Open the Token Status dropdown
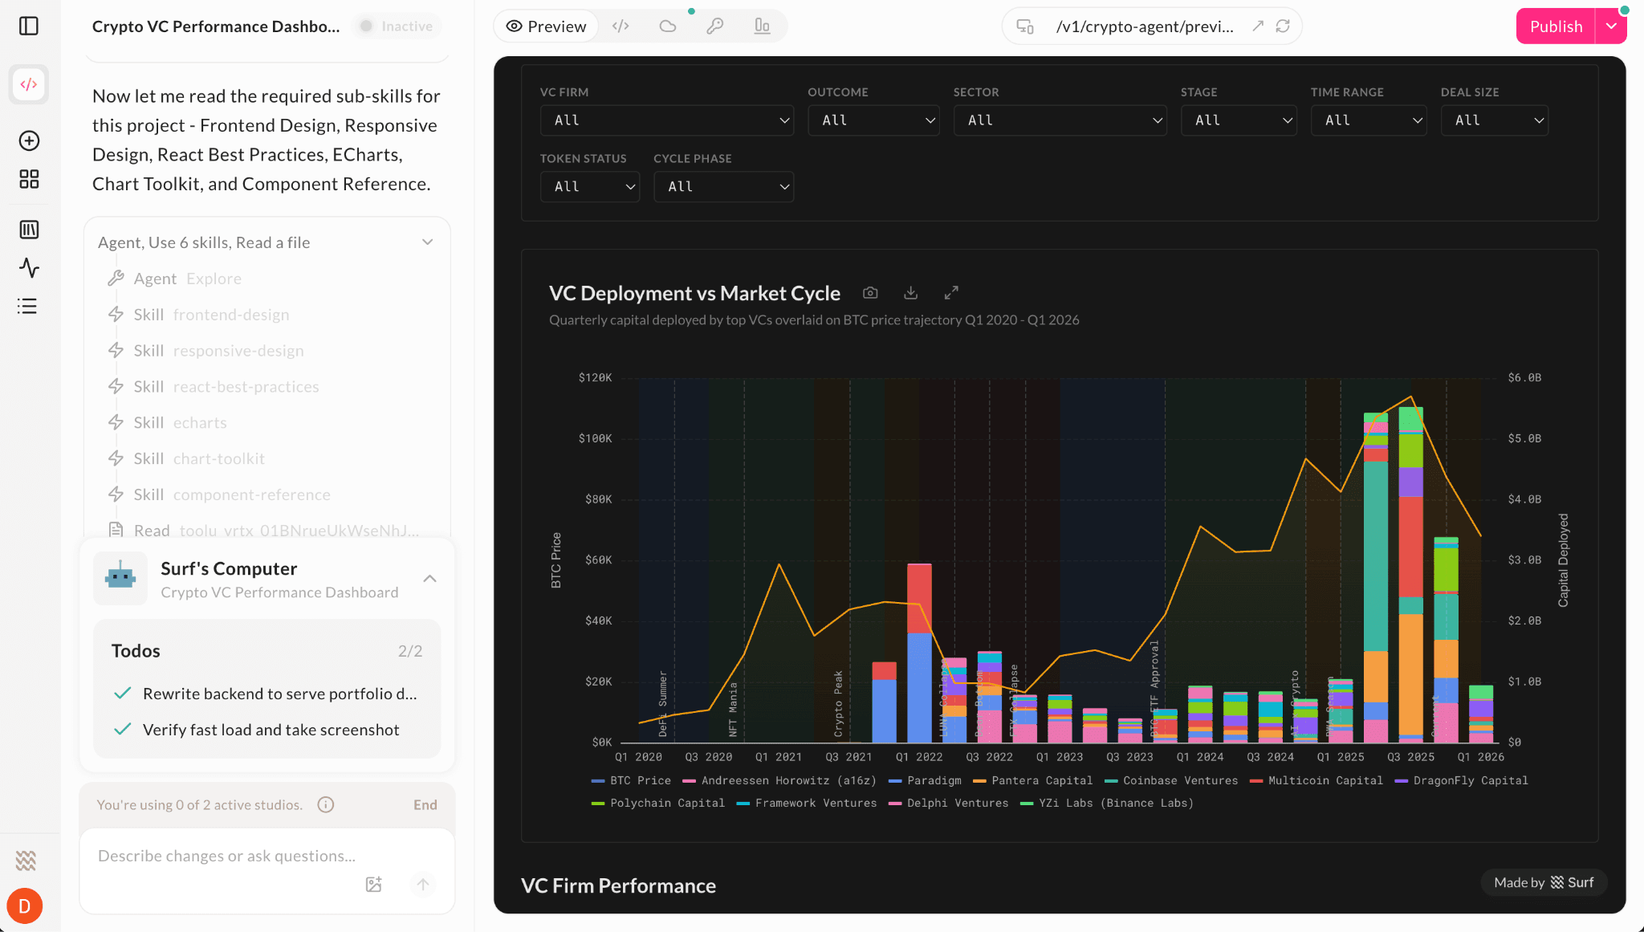This screenshot has width=1644, height=932. point(590,187)
